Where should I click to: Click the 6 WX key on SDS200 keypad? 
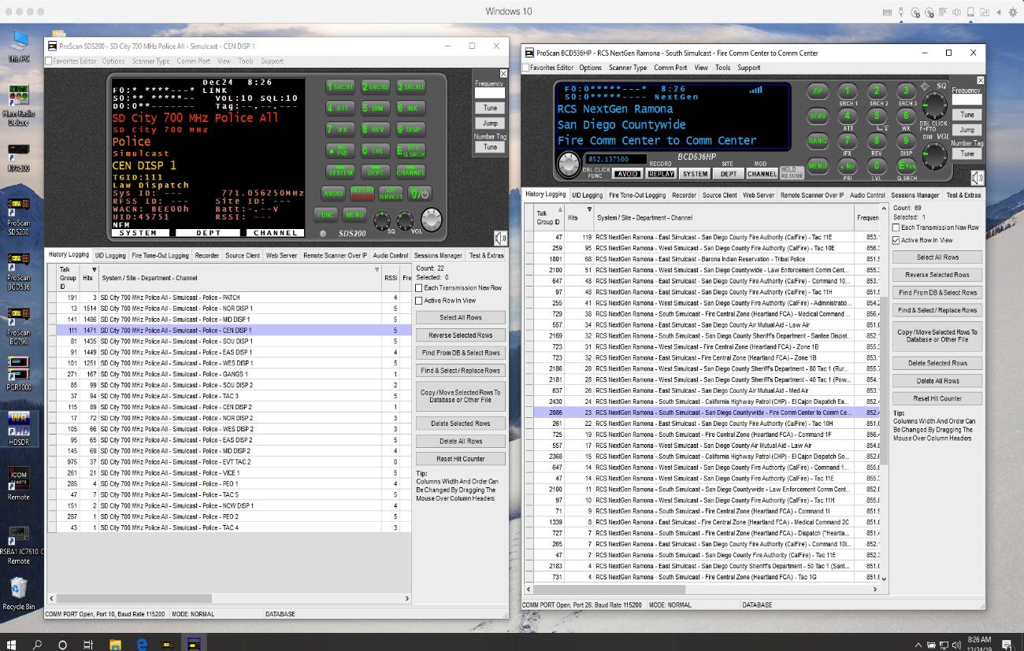coord(410,108)
